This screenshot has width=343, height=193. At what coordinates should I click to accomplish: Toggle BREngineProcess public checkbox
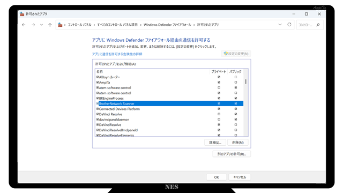point(236,98)
